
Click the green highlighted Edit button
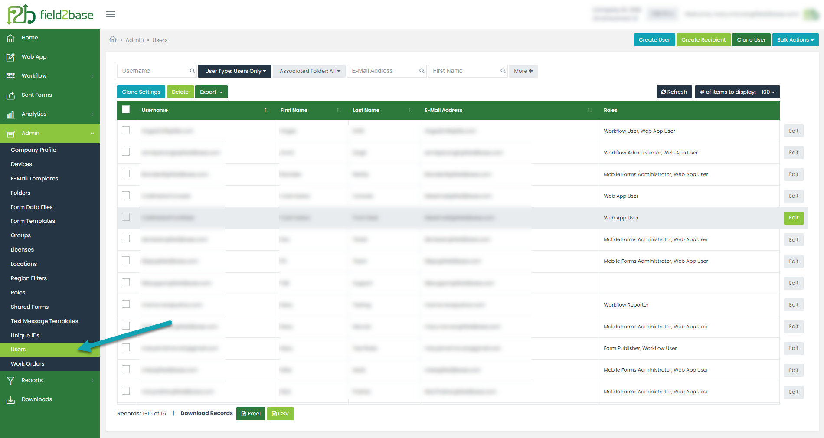pyautogui.click(x=794, y=218)
